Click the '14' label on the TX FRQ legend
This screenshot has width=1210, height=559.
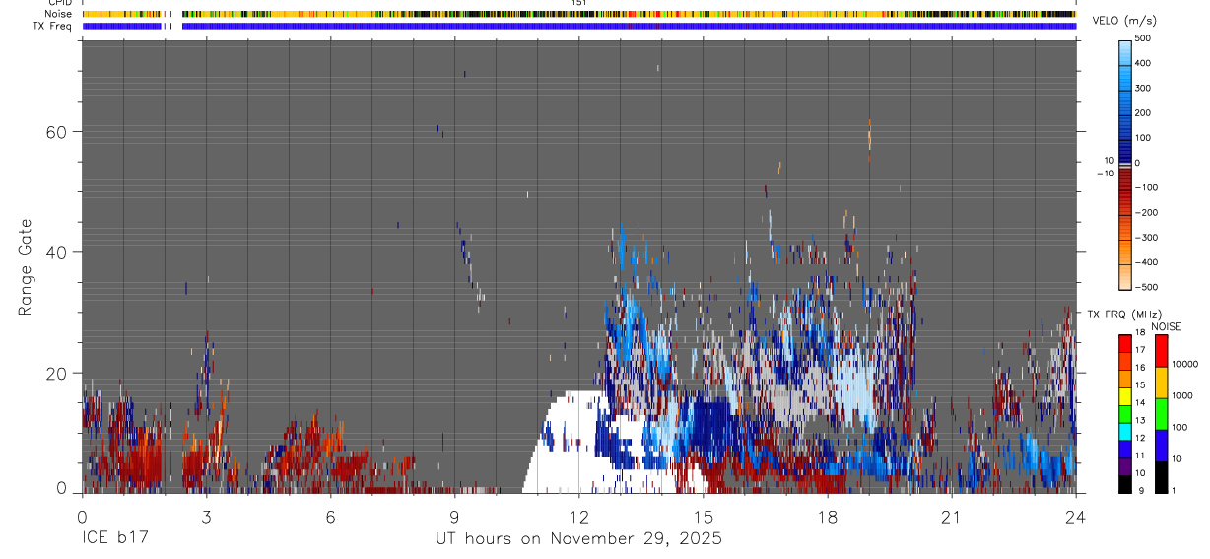(x=1140, y=402)
